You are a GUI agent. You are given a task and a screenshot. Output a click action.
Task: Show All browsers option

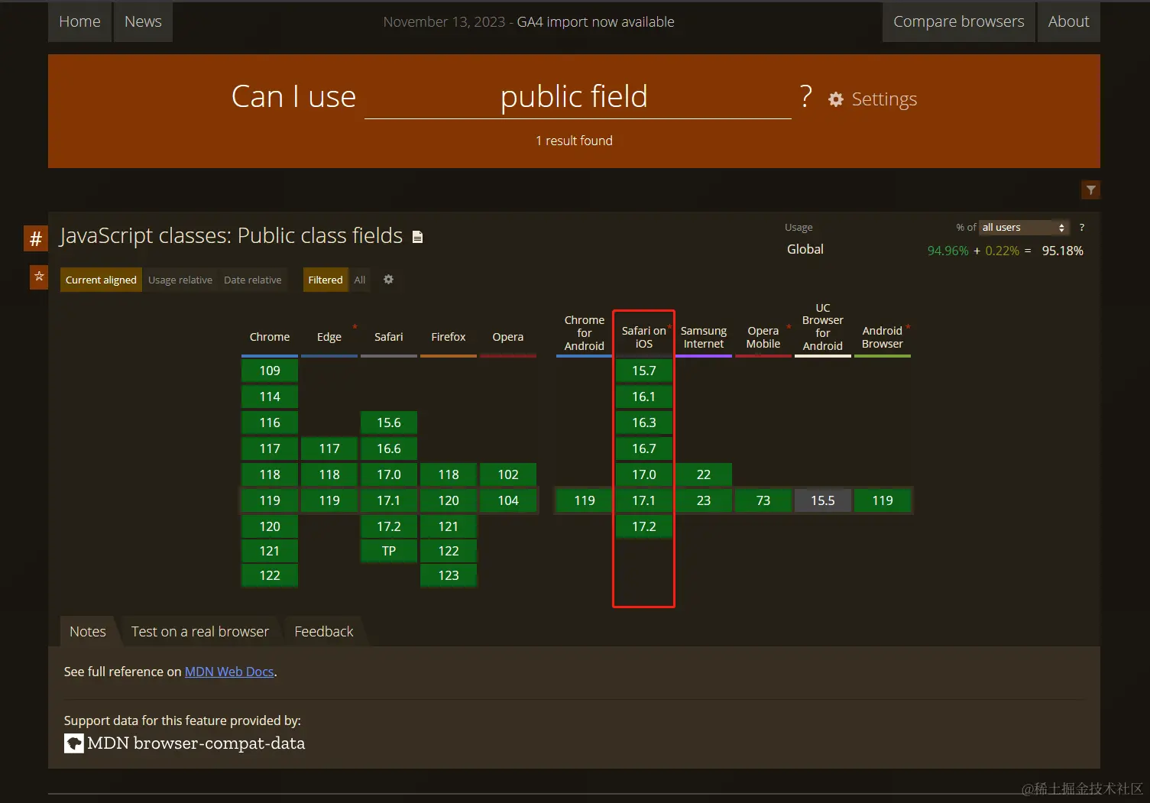[360, 280]
